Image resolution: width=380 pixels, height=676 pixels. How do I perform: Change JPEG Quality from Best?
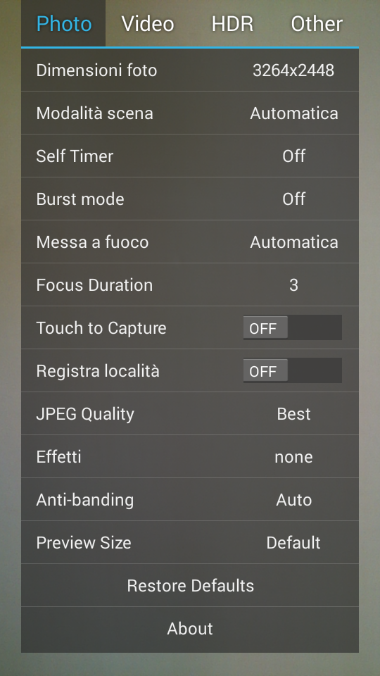(190, 413)
